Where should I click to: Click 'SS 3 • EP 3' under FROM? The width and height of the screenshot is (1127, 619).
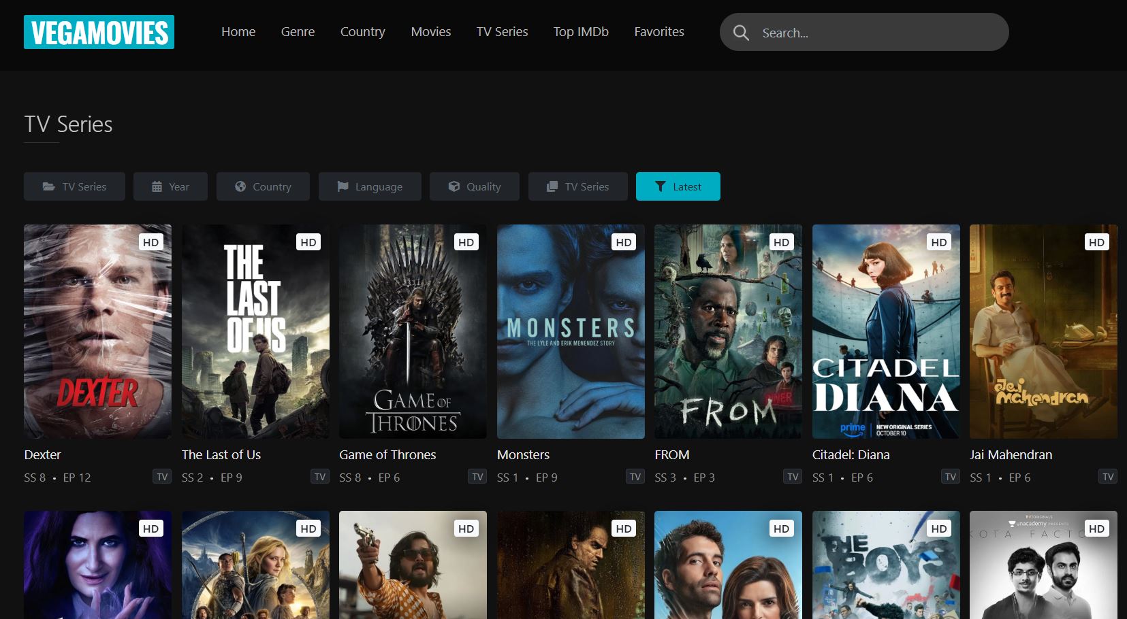(x=685, y=478)
